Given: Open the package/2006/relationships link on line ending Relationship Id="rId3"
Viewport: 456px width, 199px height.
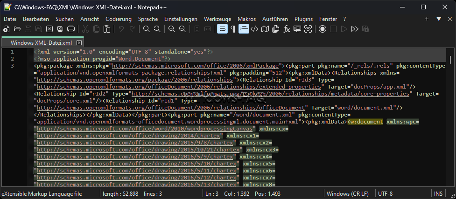Looking at the screenshot, I should (135, 80).
